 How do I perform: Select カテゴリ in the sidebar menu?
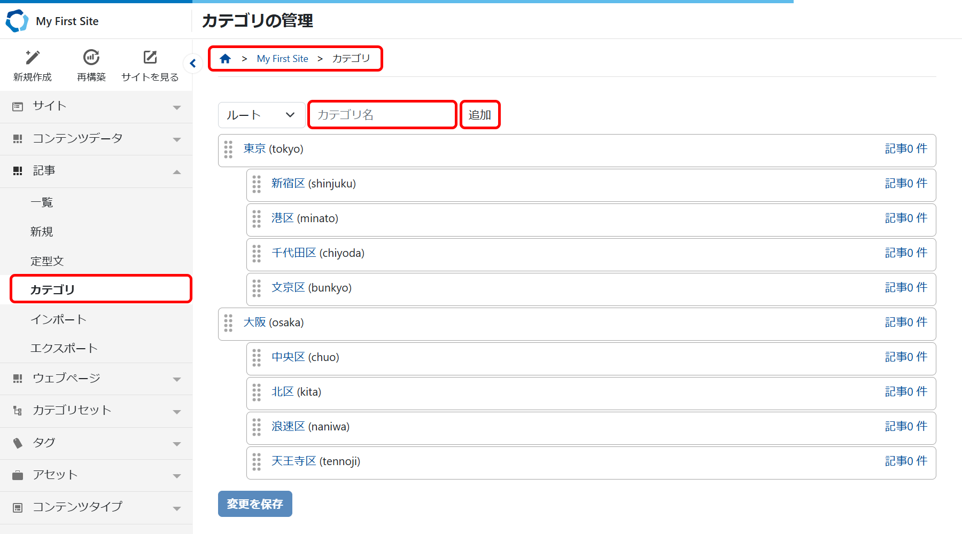coord(52,289)
